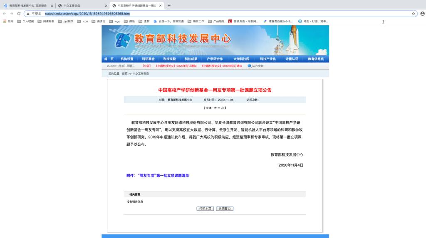Open the Chrome profile avatar icon

(x=422, y=14)
